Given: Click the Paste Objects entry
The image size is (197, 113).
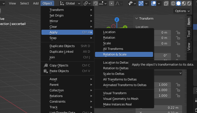Looking at the screenshot, I should 67,71.
